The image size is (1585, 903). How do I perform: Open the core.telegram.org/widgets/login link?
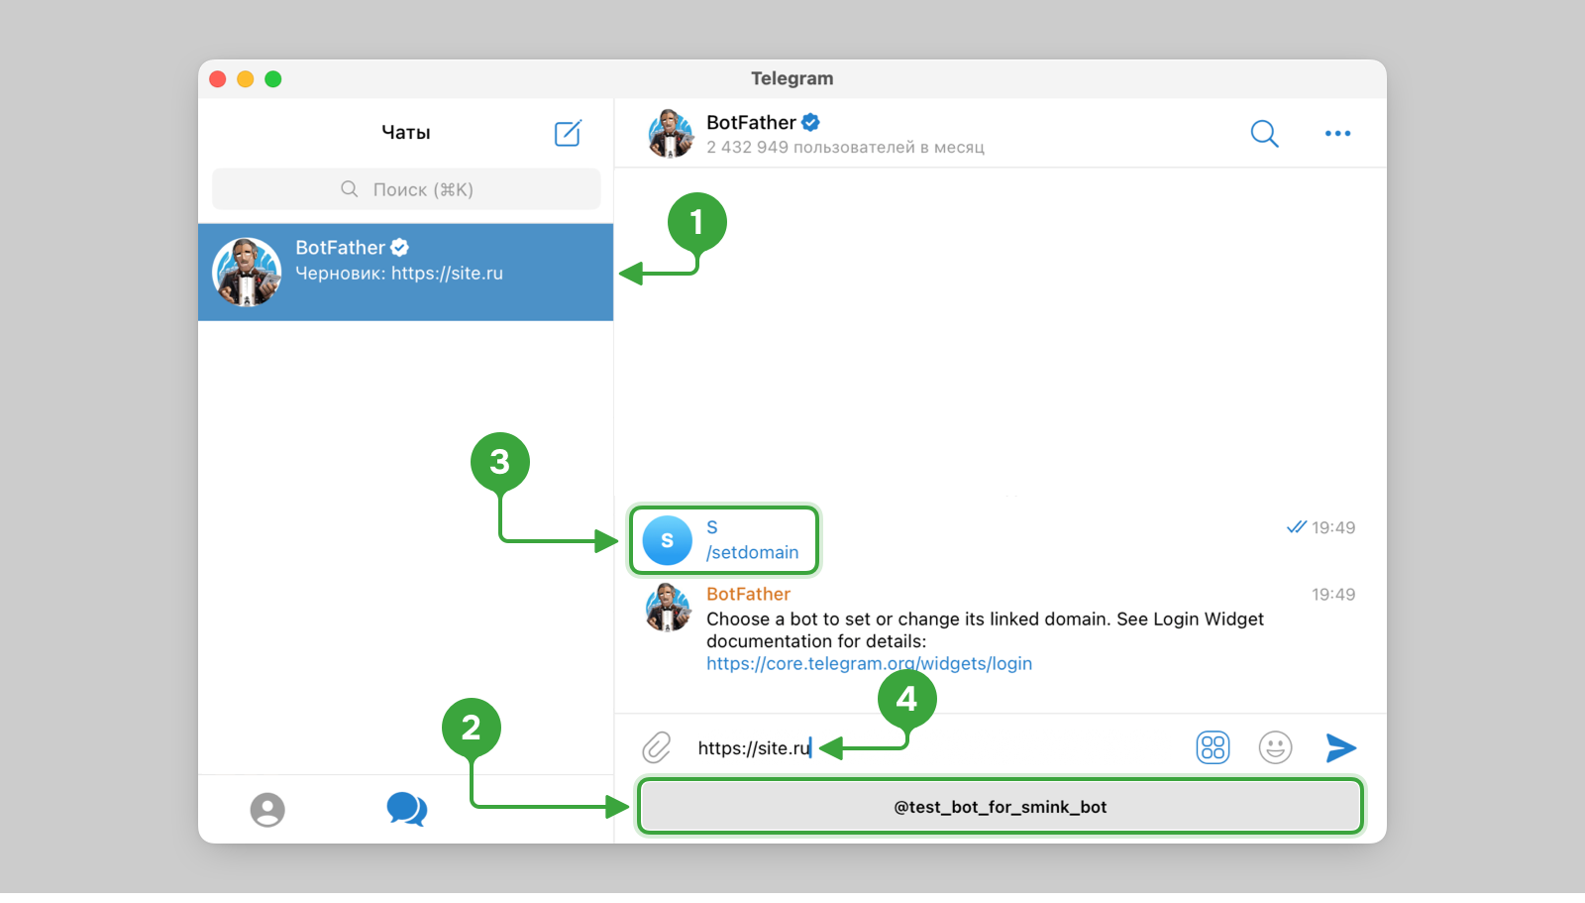pyautogui.click(x=869, y=664)
